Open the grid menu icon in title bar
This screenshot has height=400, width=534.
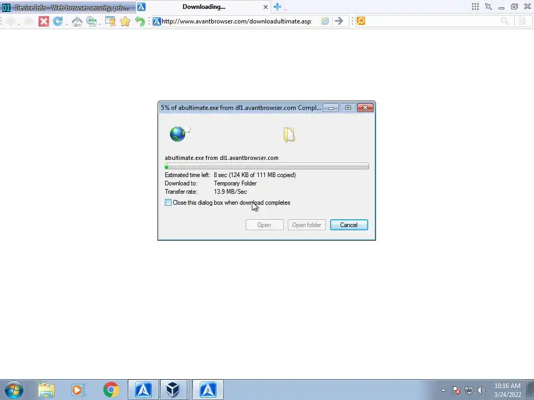tap(475, 6)
